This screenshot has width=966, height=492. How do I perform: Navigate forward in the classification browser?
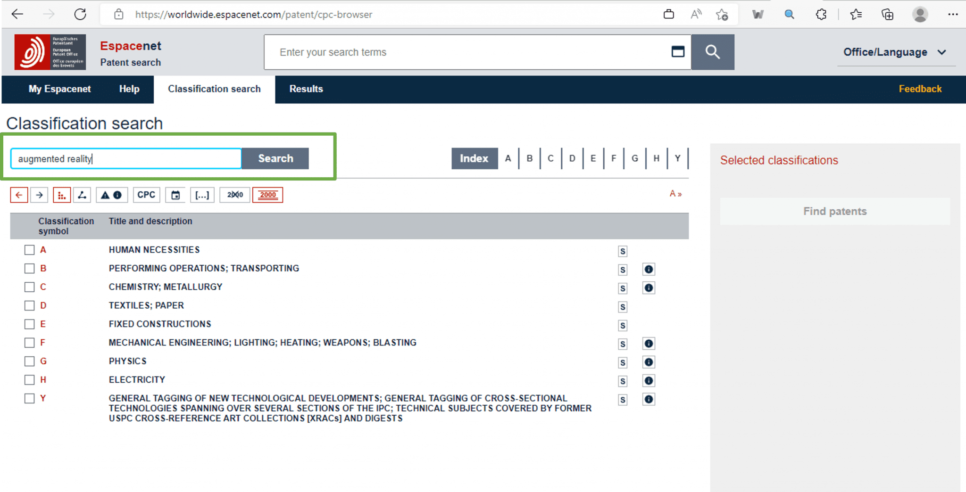pyautogui.click(x=40, y=195)
